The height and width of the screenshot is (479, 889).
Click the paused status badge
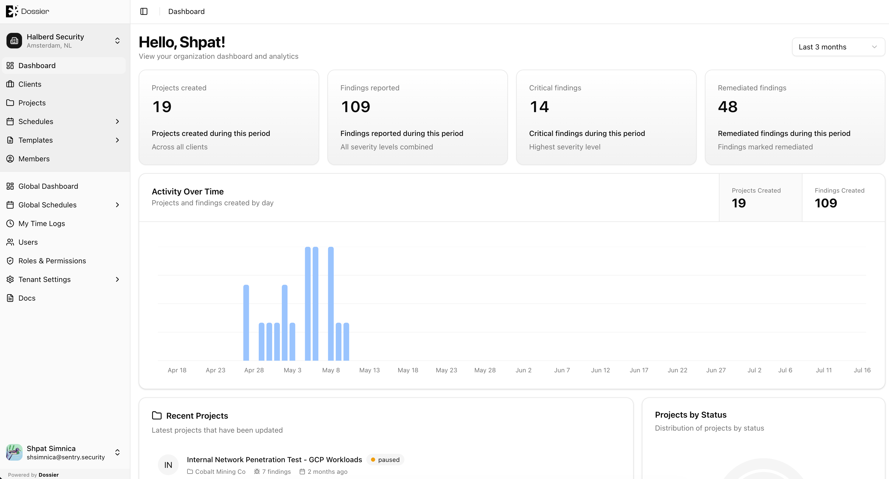point(385,459)
